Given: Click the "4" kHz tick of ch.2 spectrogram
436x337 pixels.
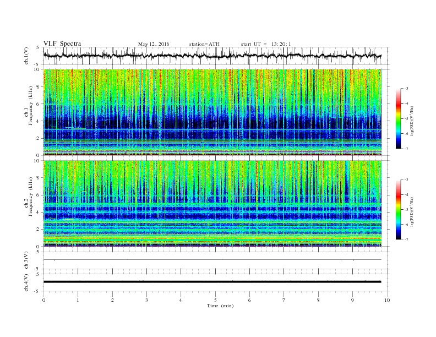Looking at the screenshot, I should (38, 213).
